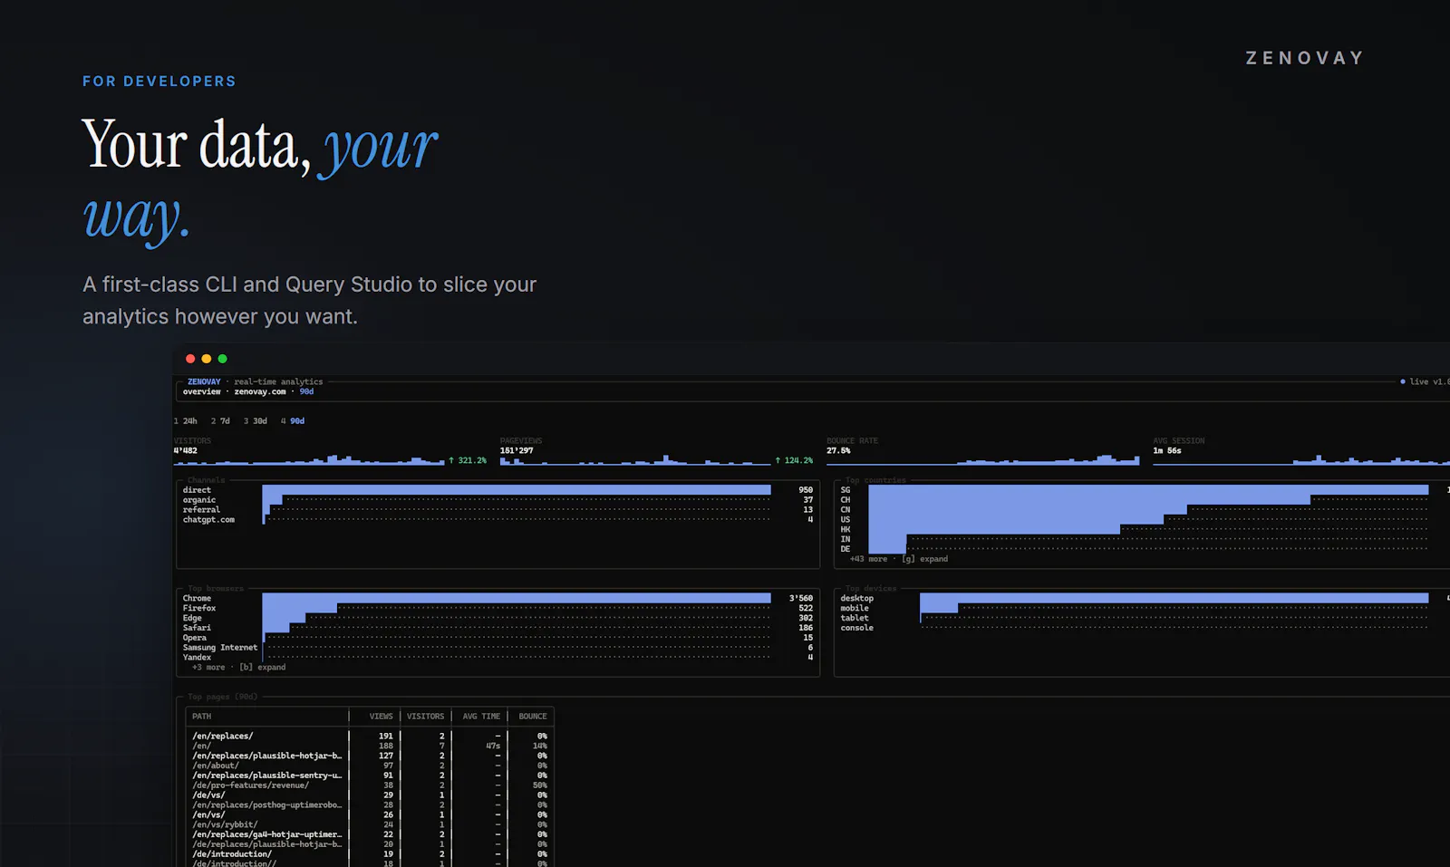Click the 950 direct channel count
This screenshot has width=1450, height=867.
point(806,490)
